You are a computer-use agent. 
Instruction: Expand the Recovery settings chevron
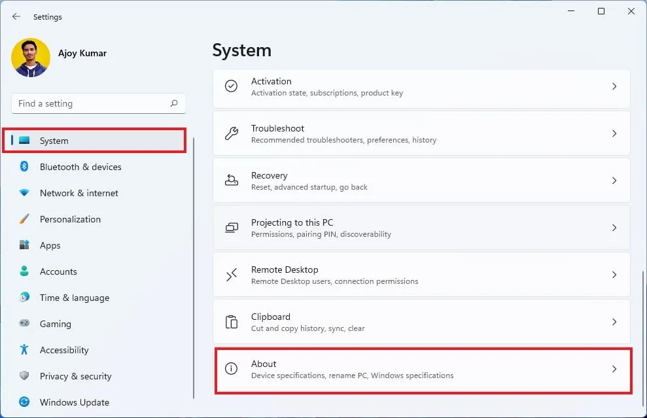[614, 180]
